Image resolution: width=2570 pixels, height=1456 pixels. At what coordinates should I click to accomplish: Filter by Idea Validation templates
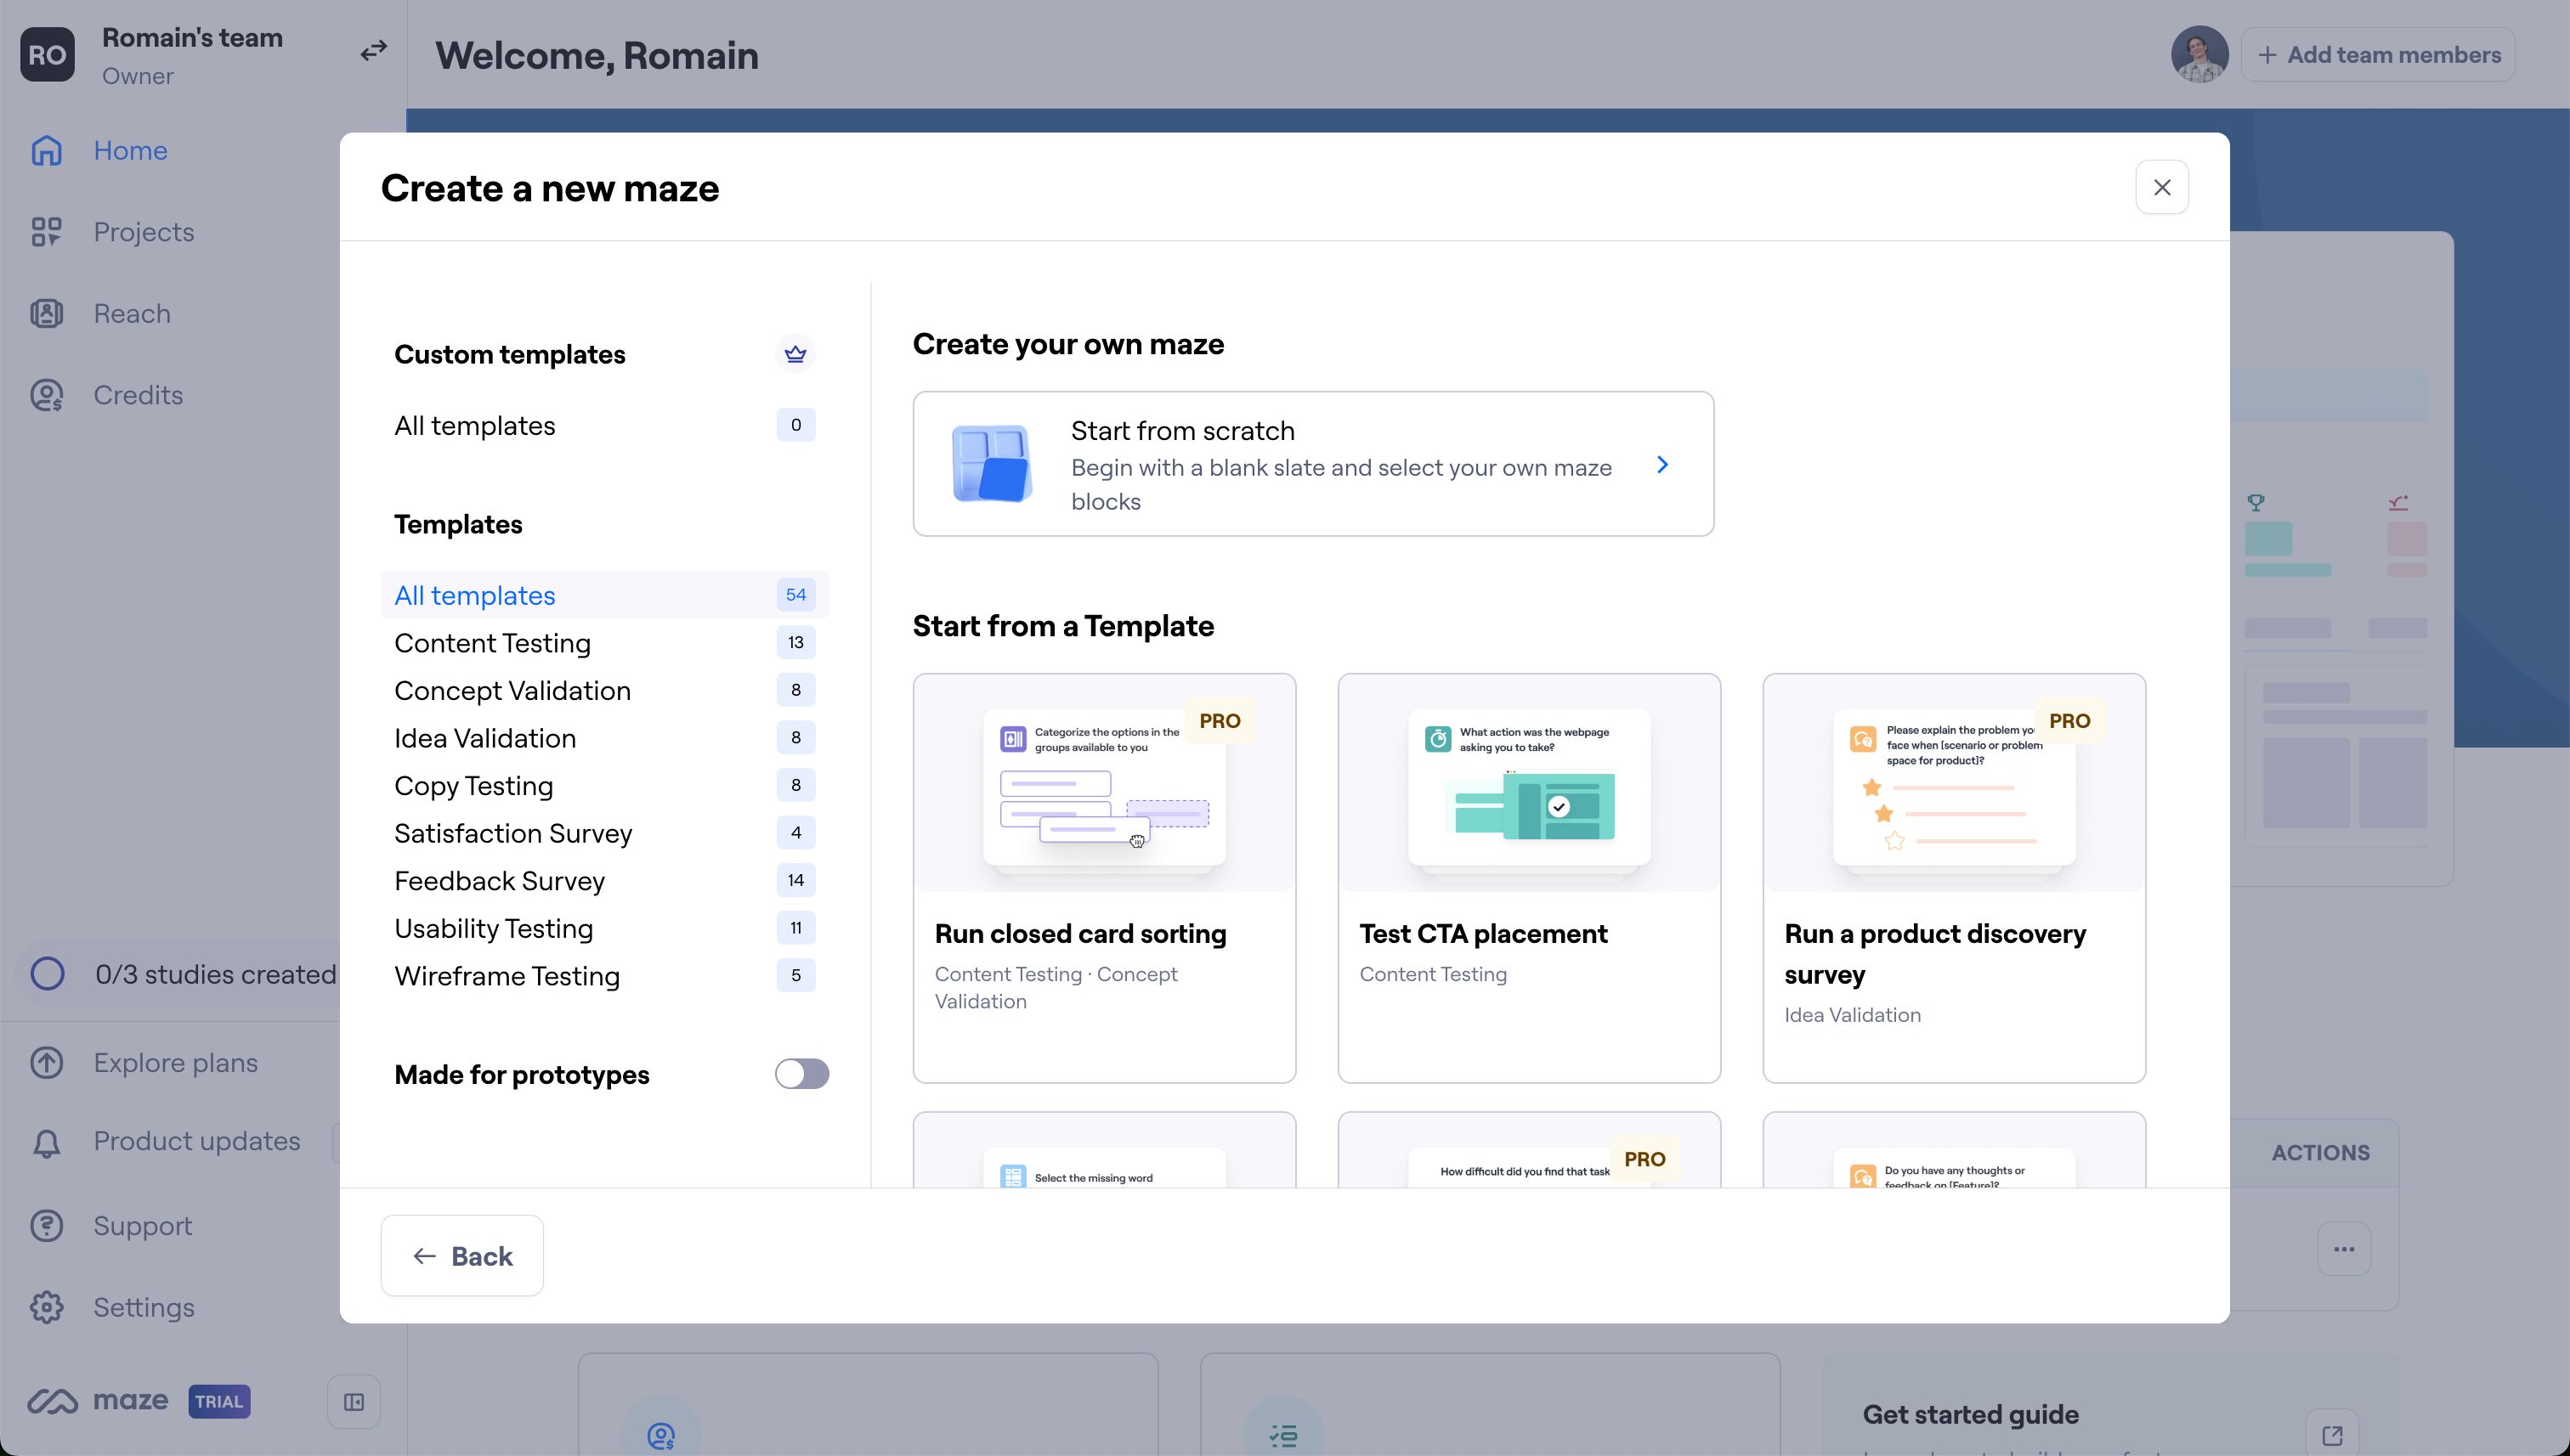(x=604, y=738)
